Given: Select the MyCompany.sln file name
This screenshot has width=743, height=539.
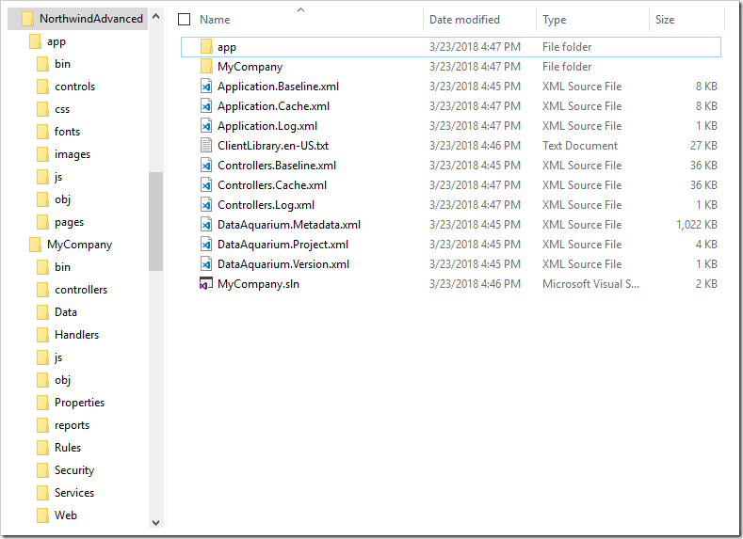Looking at the screenshot, I should point(258,284).
